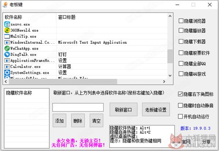
Task: Click the horizontal scroll left arrow
Action: coord(6,81)
